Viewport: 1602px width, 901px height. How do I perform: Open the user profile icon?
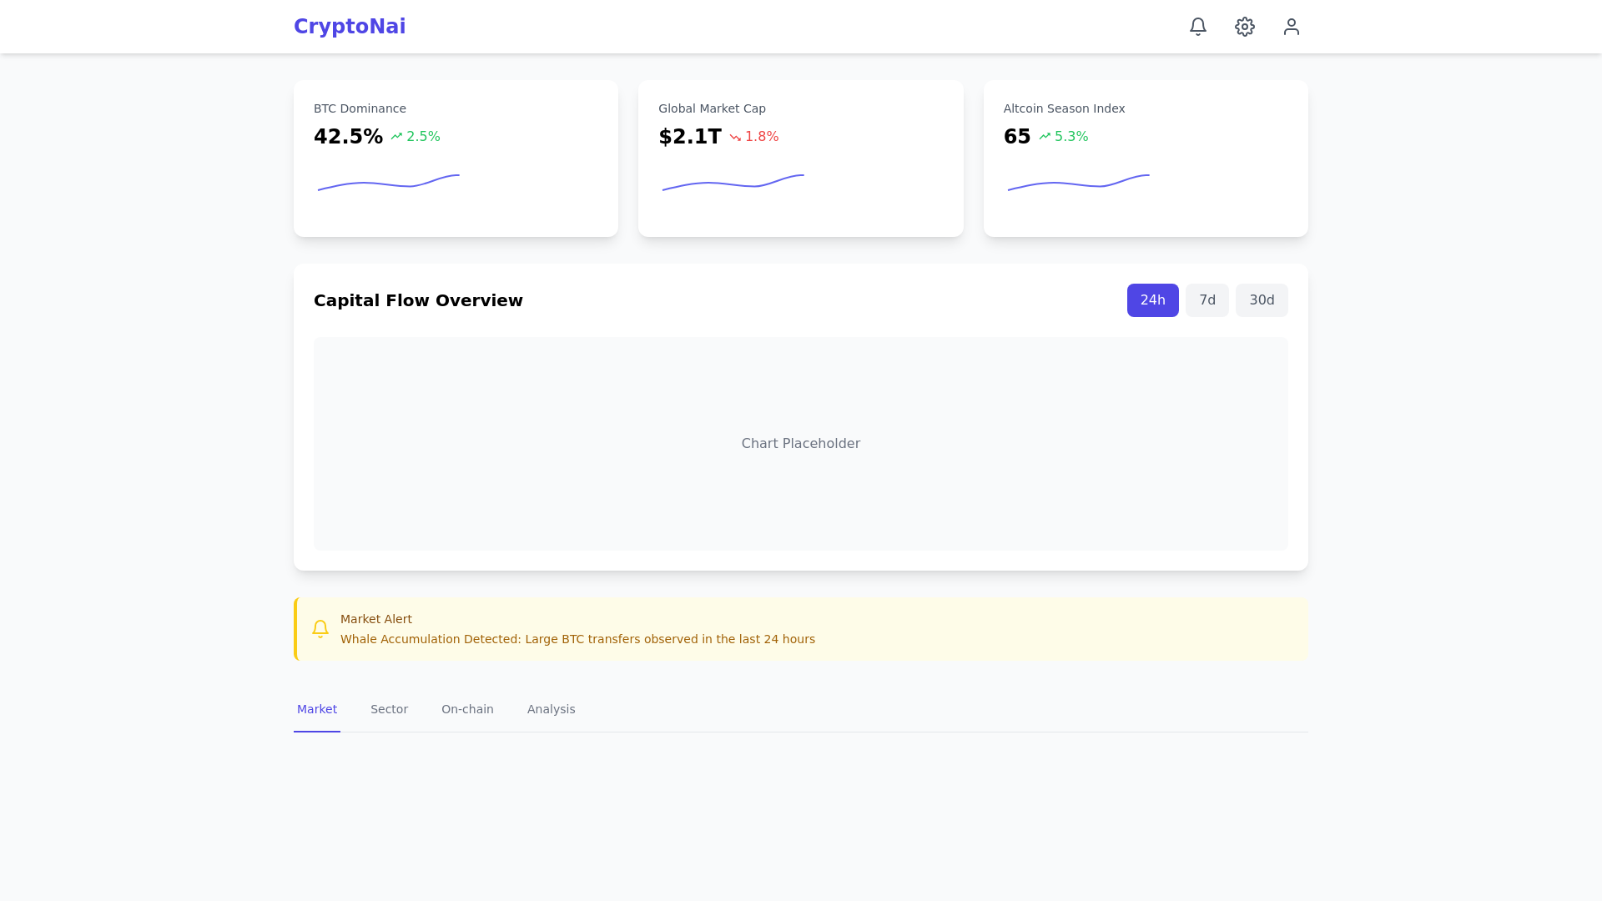[1292, 27]
